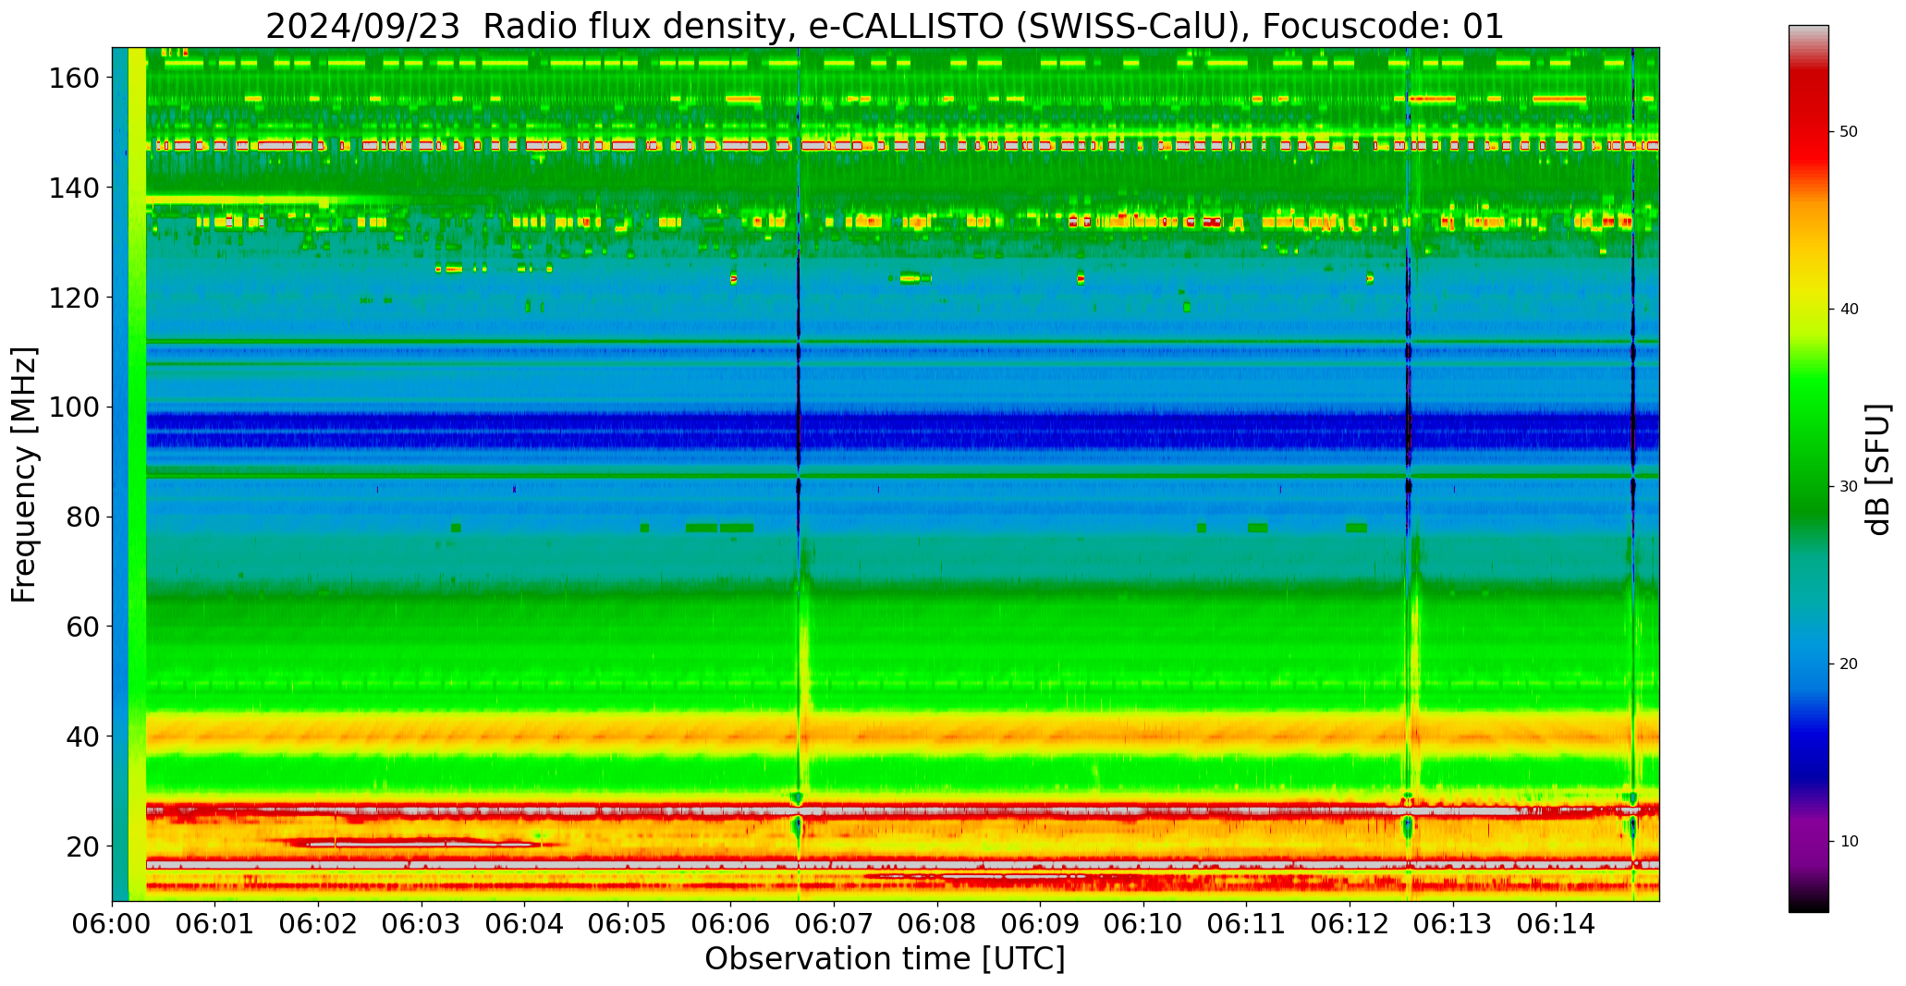Click the 06:02 time tick label
The image size is (1906, 986).
pyautogui.click(x=319, y=922)
